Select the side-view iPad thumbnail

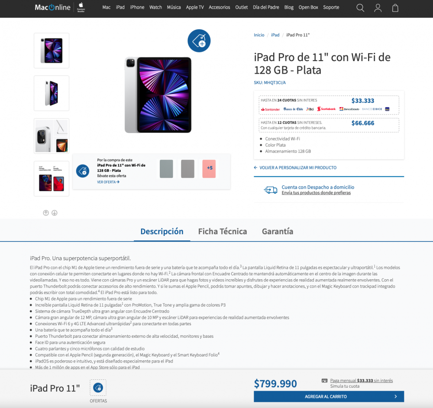[52, 93]
